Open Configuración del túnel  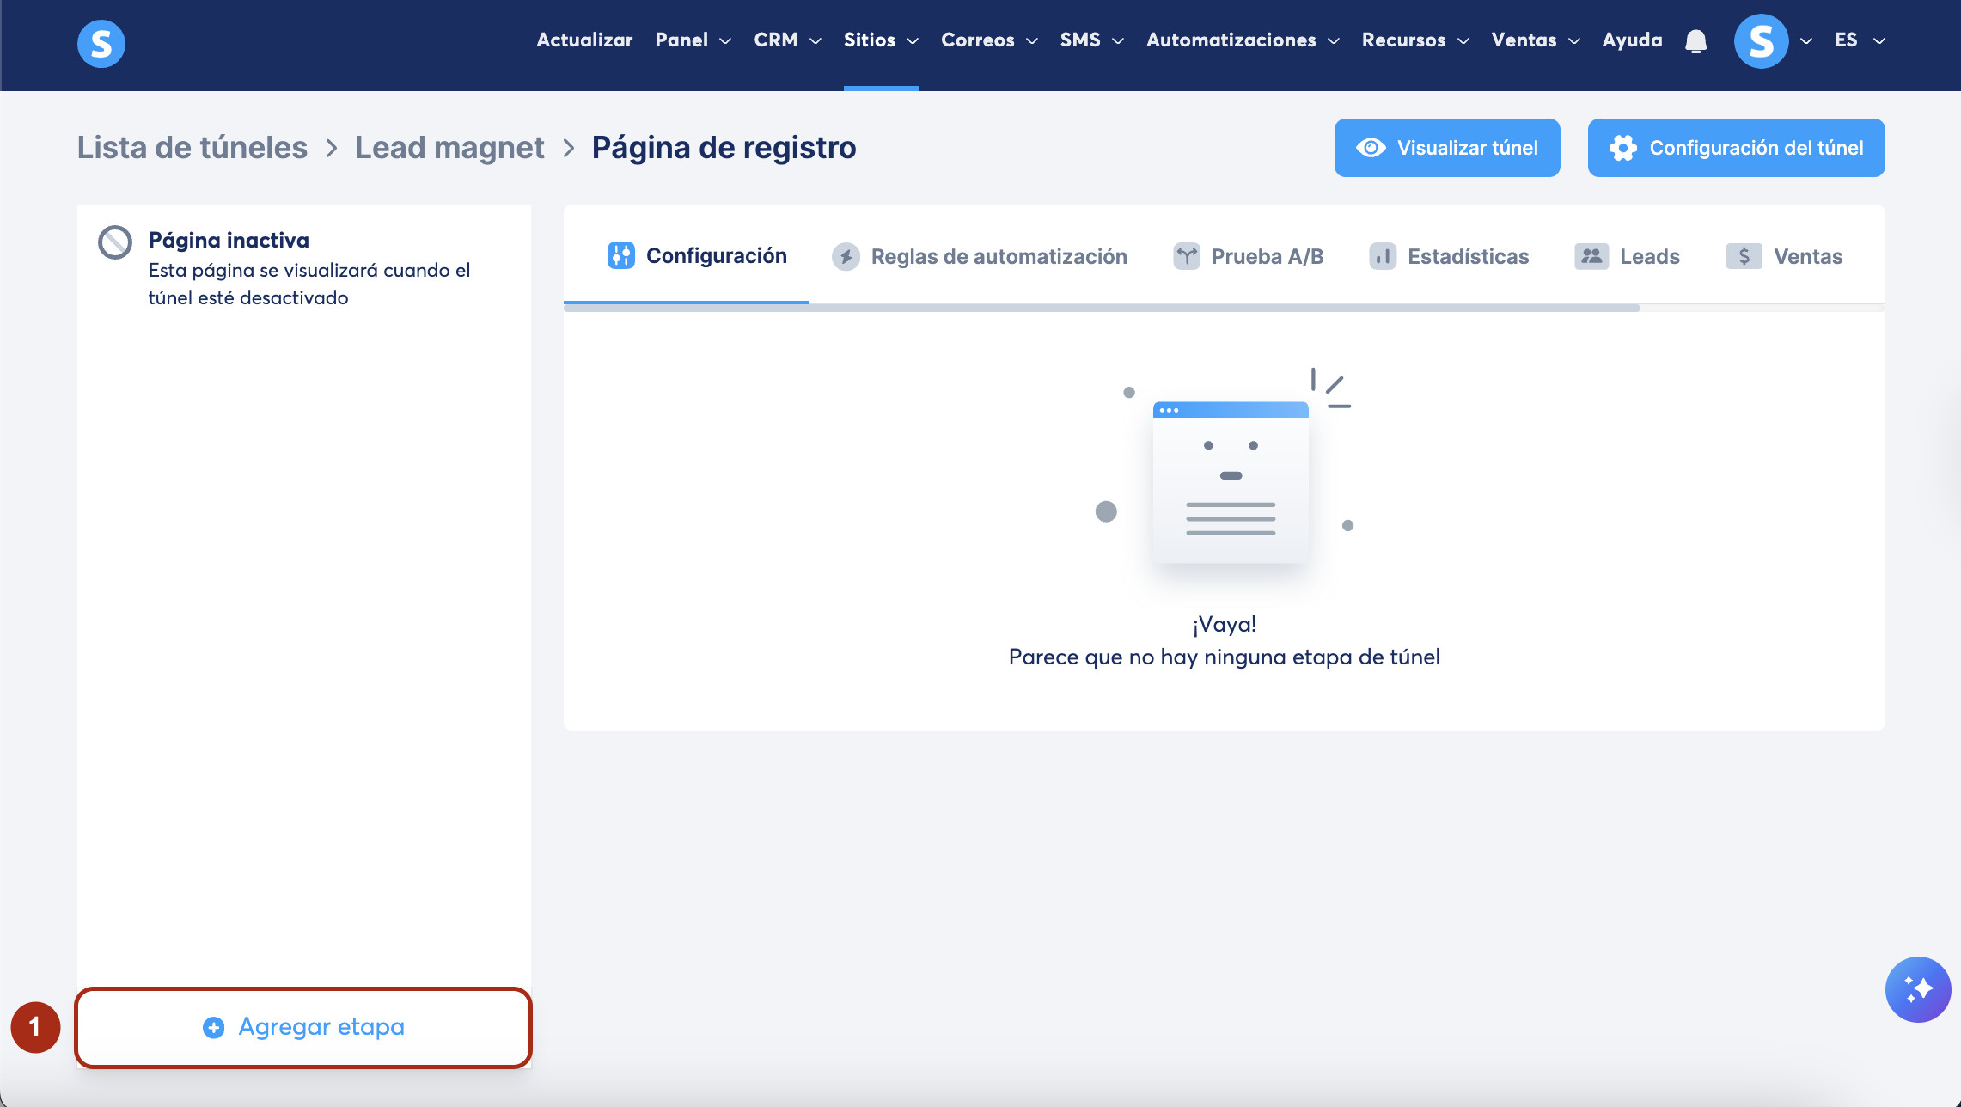[x=1736, y=148]
